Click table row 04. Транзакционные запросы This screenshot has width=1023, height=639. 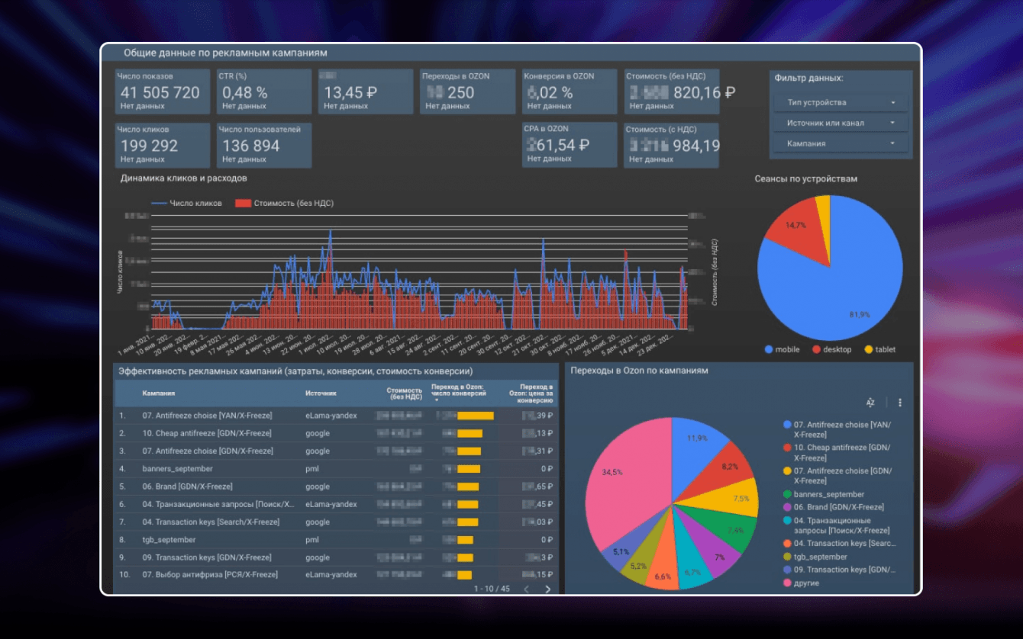[336, 504]
